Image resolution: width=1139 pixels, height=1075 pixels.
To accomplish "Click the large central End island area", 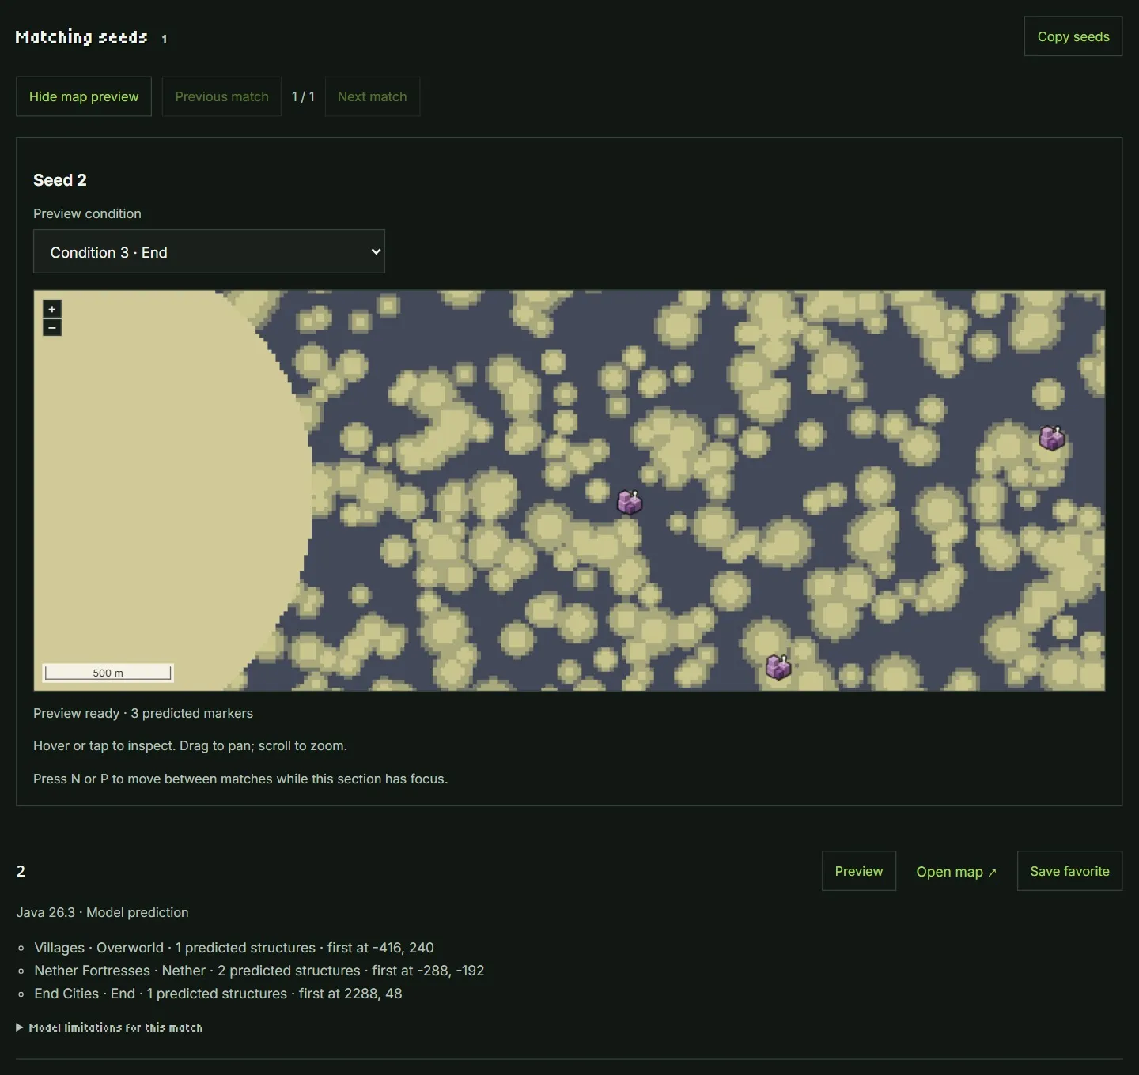I will (x=150, y=490).
